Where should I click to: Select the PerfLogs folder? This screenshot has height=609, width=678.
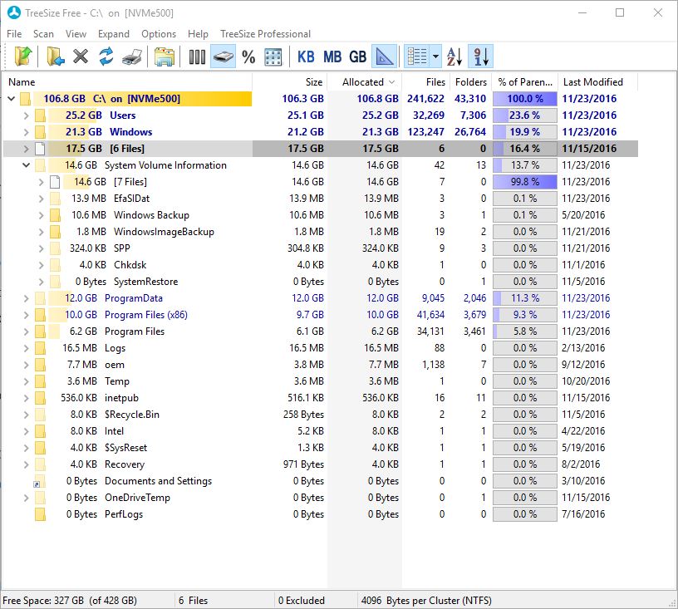[320, 514]
